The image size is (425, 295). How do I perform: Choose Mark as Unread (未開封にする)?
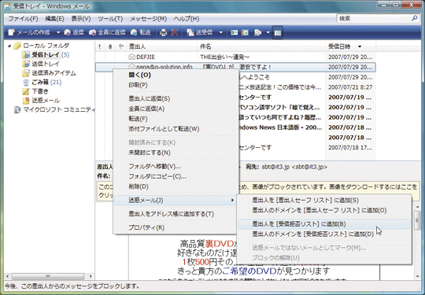point(176,153)
